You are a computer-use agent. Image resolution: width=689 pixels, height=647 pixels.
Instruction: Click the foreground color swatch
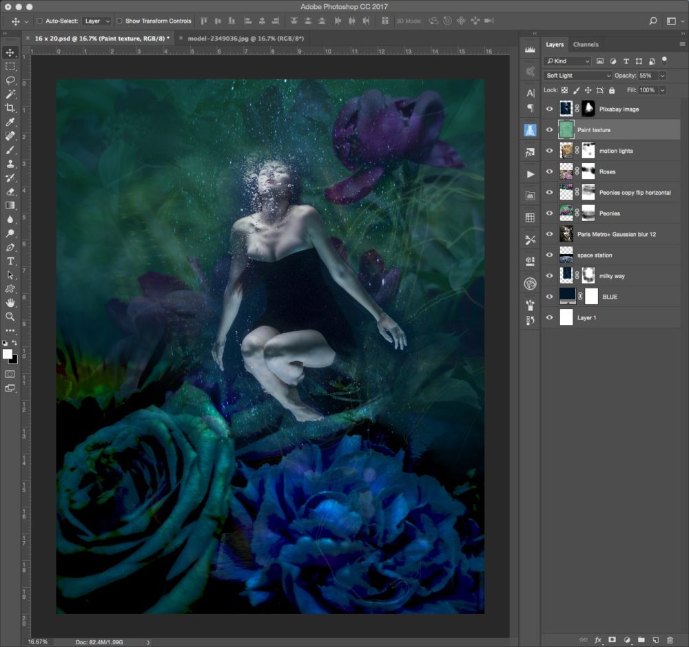pyautogui.click(x=8, y=353)
